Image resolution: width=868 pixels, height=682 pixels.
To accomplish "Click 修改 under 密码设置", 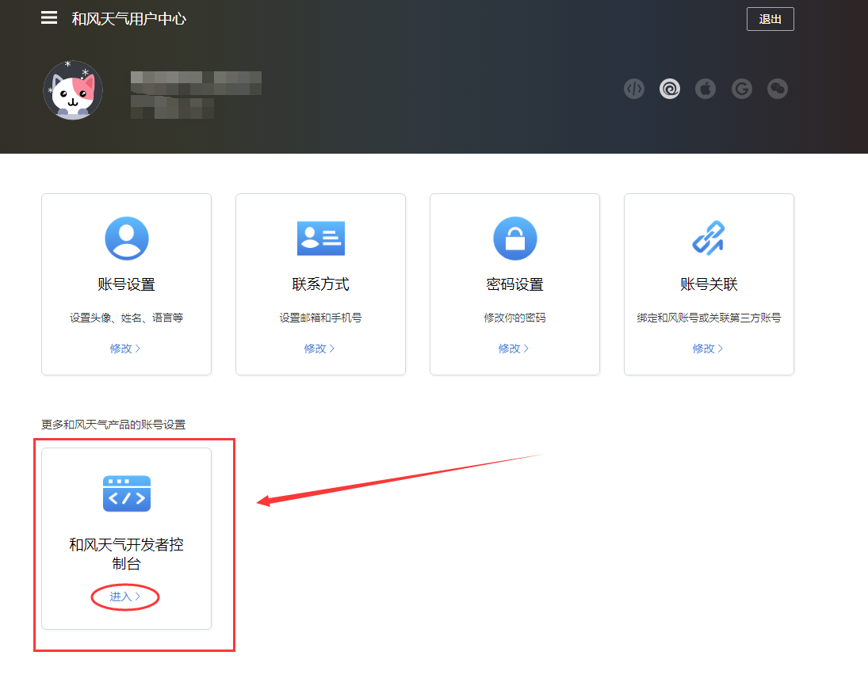I will click(514, 349).
